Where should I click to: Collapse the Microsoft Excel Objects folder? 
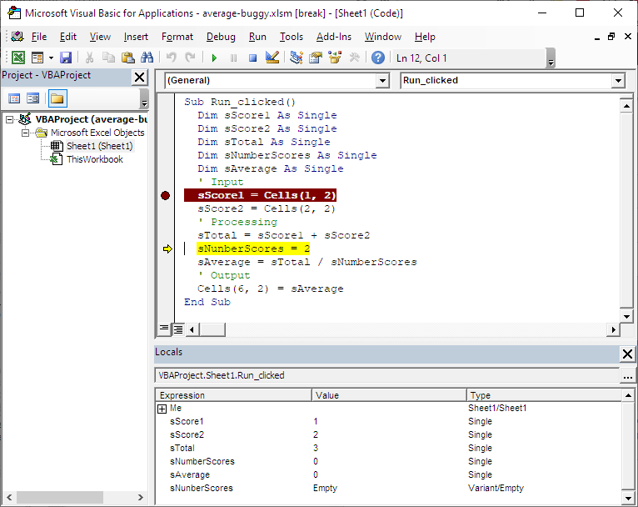point(25,133)
